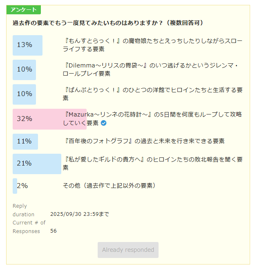Click the deadline 2025/09/30 23:59まで
The width and height of the screenshot is (255, 269).
pos(79,214)
